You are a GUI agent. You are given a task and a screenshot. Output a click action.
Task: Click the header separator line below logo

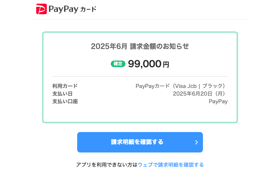click(140, 19)
